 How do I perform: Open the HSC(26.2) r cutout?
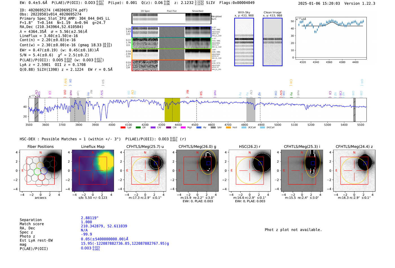point(250,170)
